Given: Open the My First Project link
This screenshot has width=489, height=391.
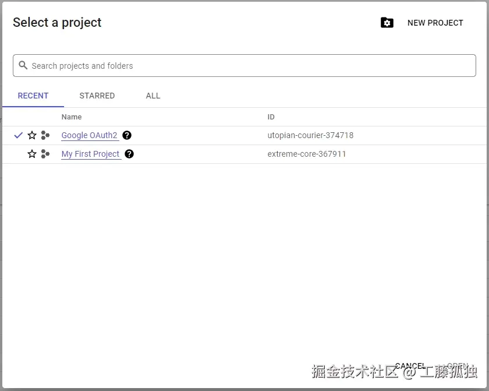Looking at the screenshot, I should click(91, 154).
